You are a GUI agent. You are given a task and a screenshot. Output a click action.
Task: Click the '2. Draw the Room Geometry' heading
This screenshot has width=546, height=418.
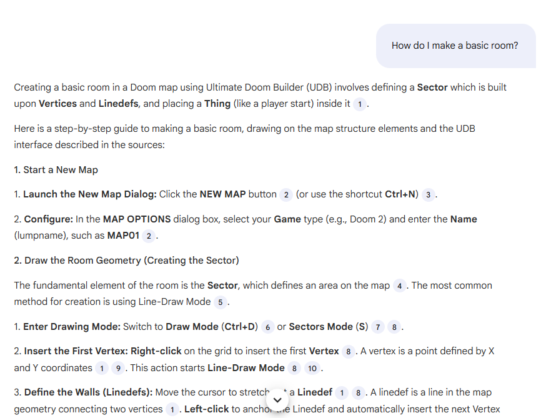coord(126,261)
